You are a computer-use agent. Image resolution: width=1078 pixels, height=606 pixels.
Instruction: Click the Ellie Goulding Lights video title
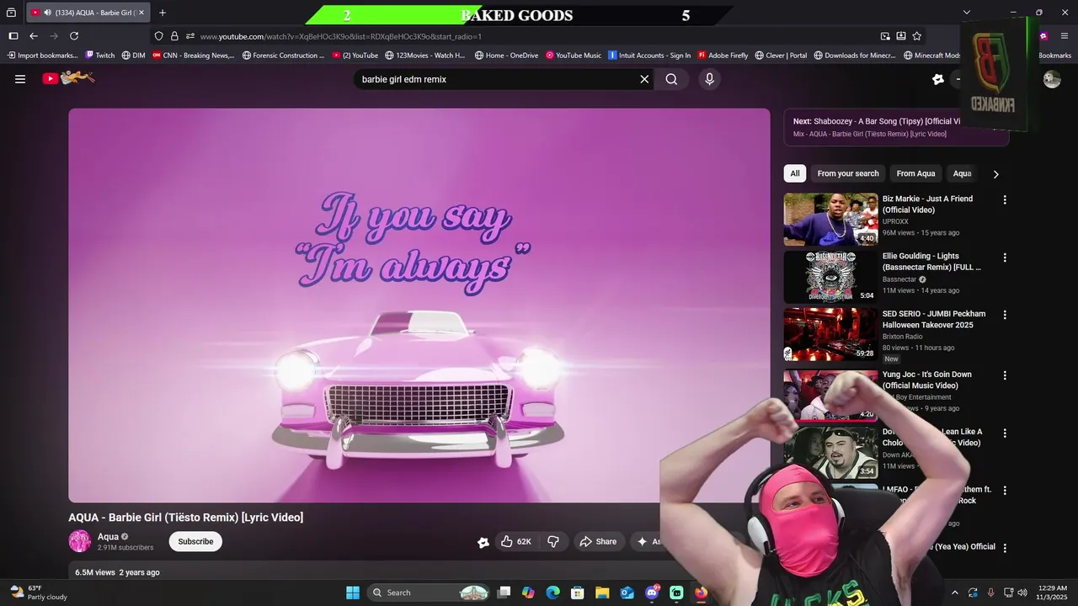931,262
